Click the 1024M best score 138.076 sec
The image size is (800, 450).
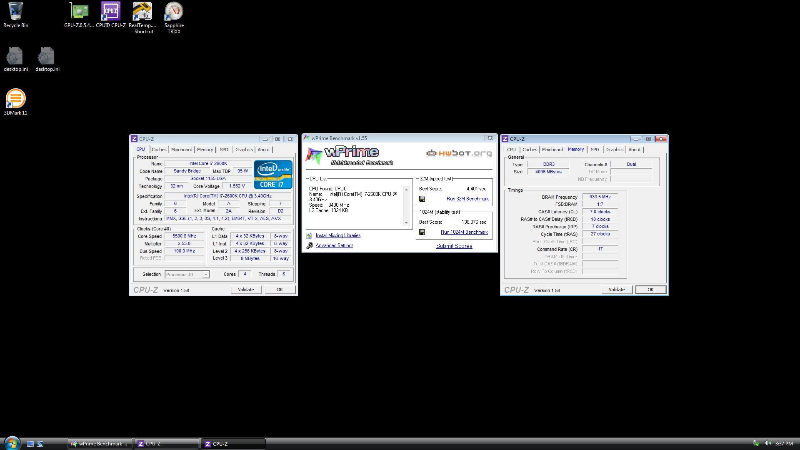[x=474, y=222]
